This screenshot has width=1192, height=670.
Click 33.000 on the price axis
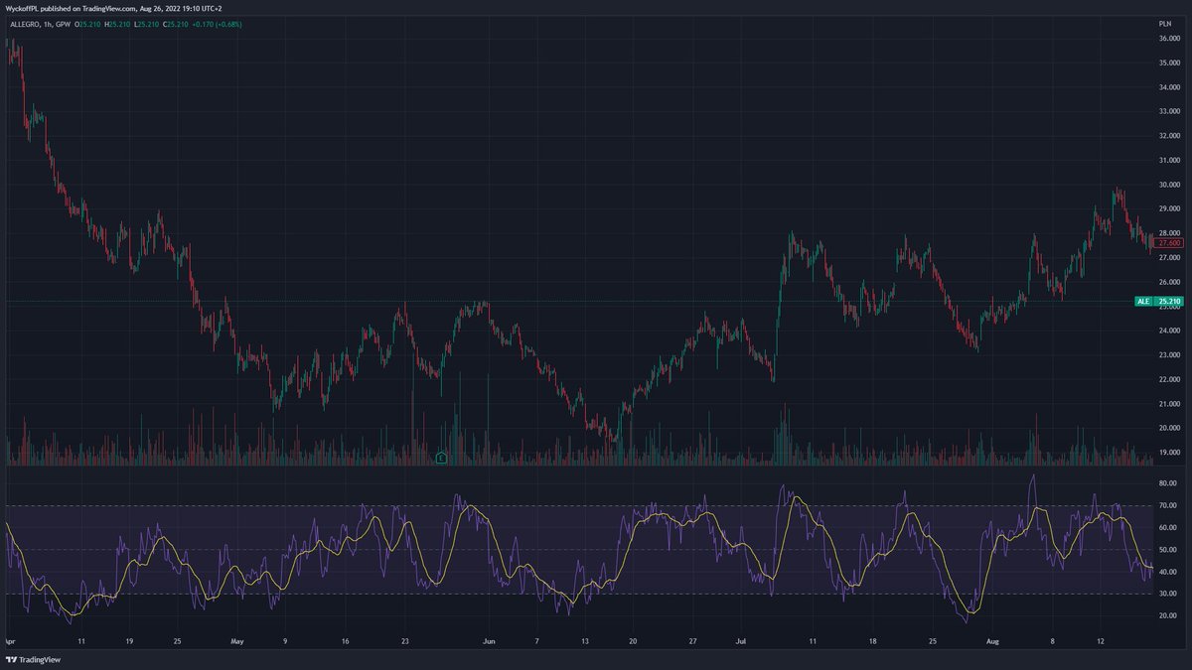click(x=1168, y=111)
